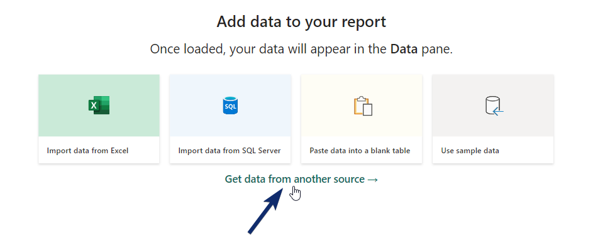Click the dark blue annotation arrow
Viewport: 593px width, 243px height.
click(x=266, y=210)
